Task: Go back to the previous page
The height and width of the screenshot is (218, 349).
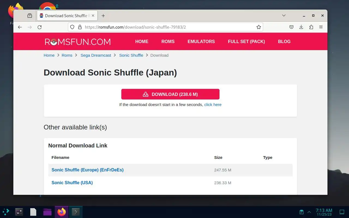Action: click(x=20, y=27)
